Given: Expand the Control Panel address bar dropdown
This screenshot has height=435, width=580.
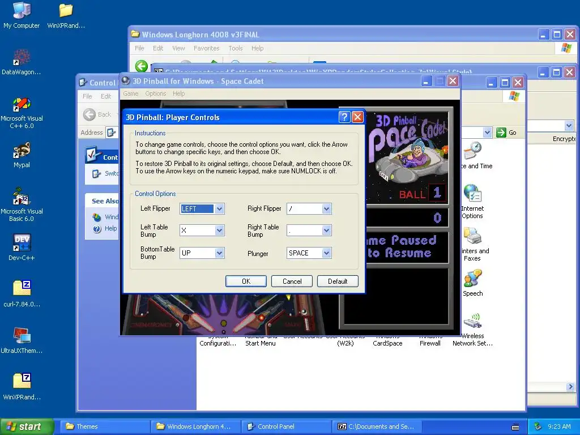Looking at the screenshot, I should (x=488, y=133).
